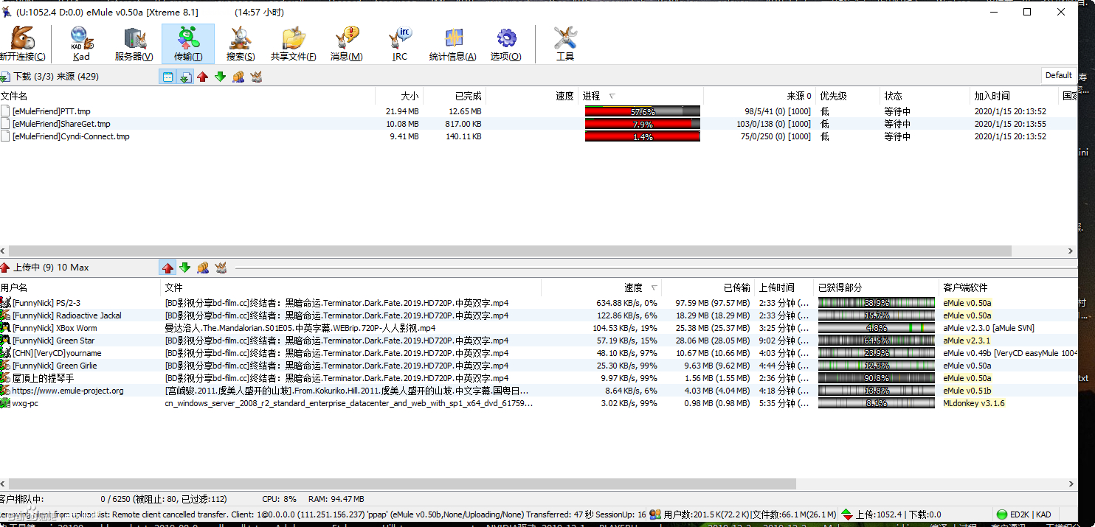The width and height of the screenshot is (1095, 527).
Task: Sort uploads by 已传输 column
Action: [708, 287]
